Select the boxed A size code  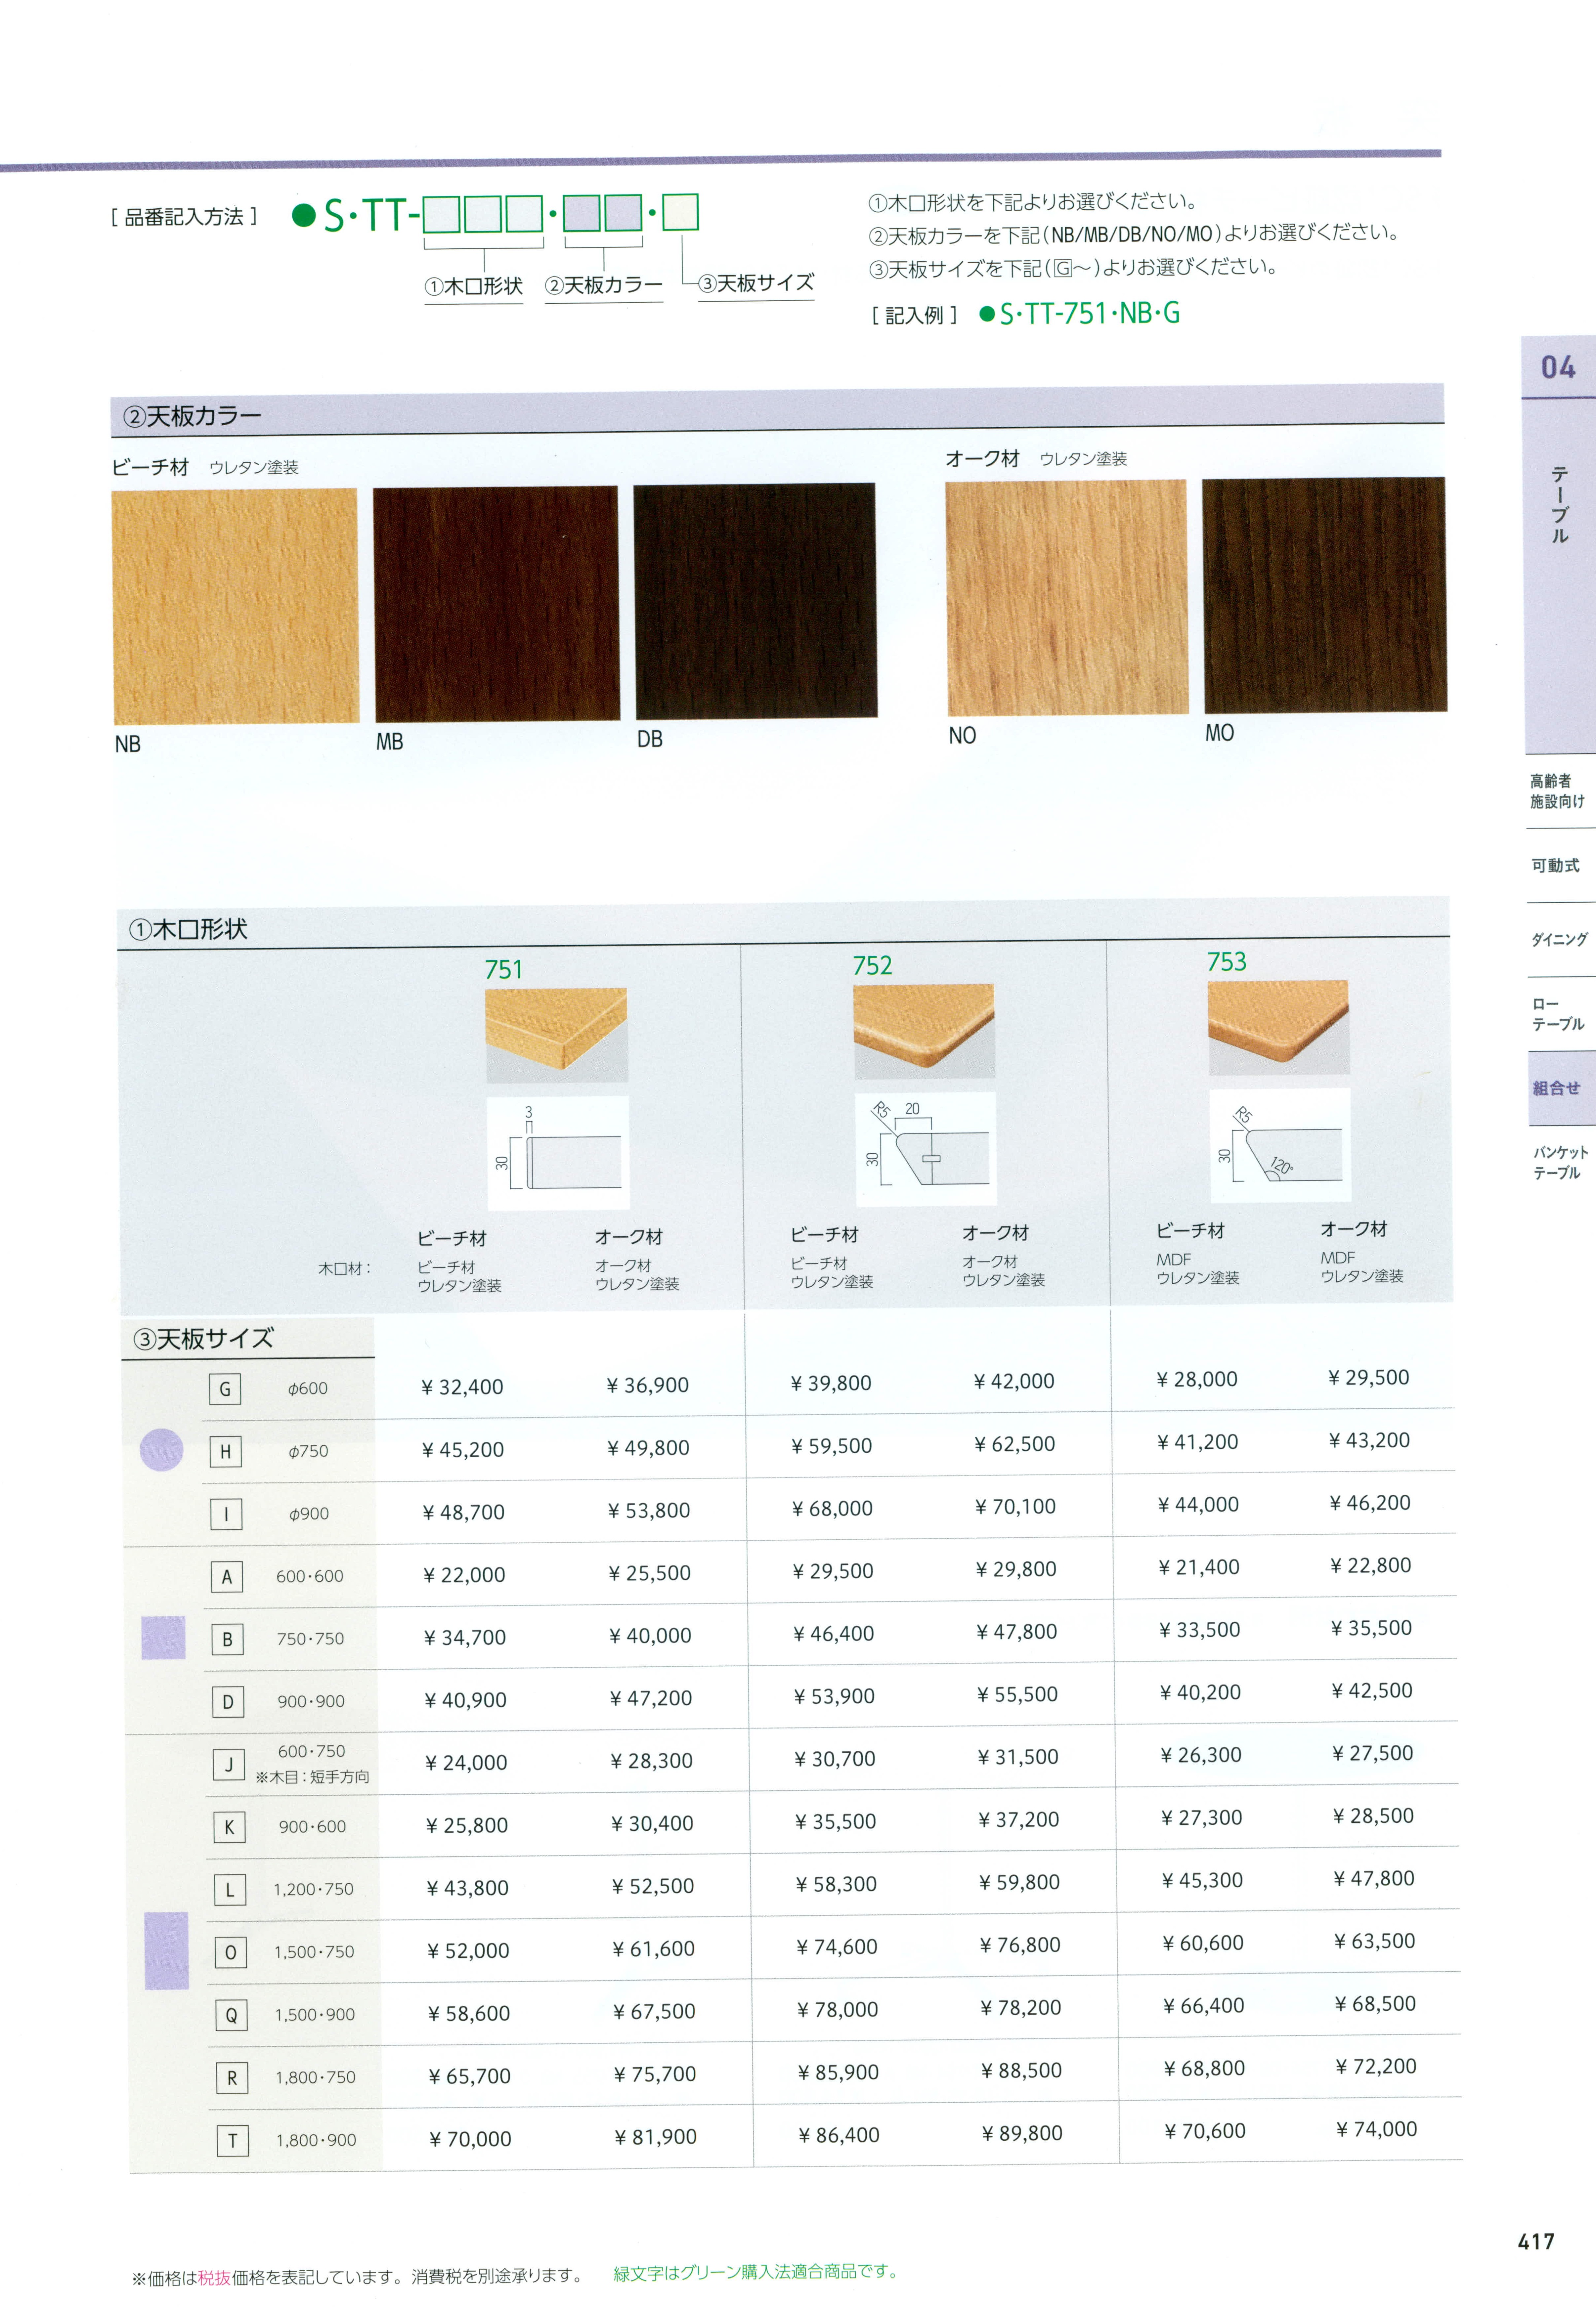point(227,1577)
